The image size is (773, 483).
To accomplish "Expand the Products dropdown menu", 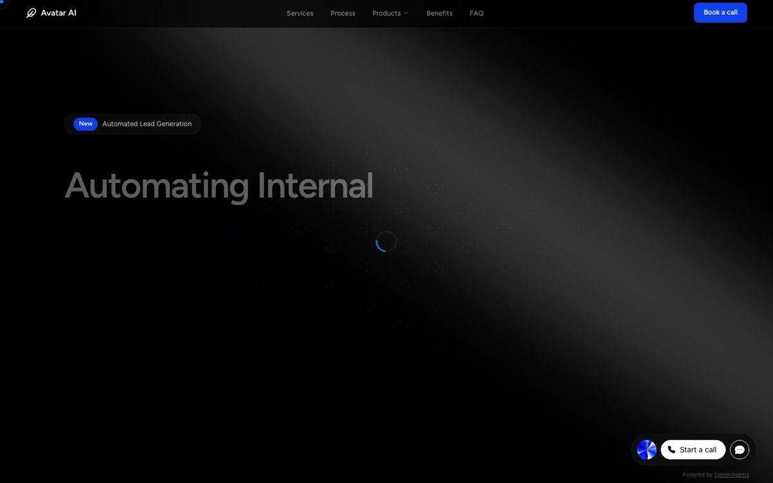I will [390, 14].
